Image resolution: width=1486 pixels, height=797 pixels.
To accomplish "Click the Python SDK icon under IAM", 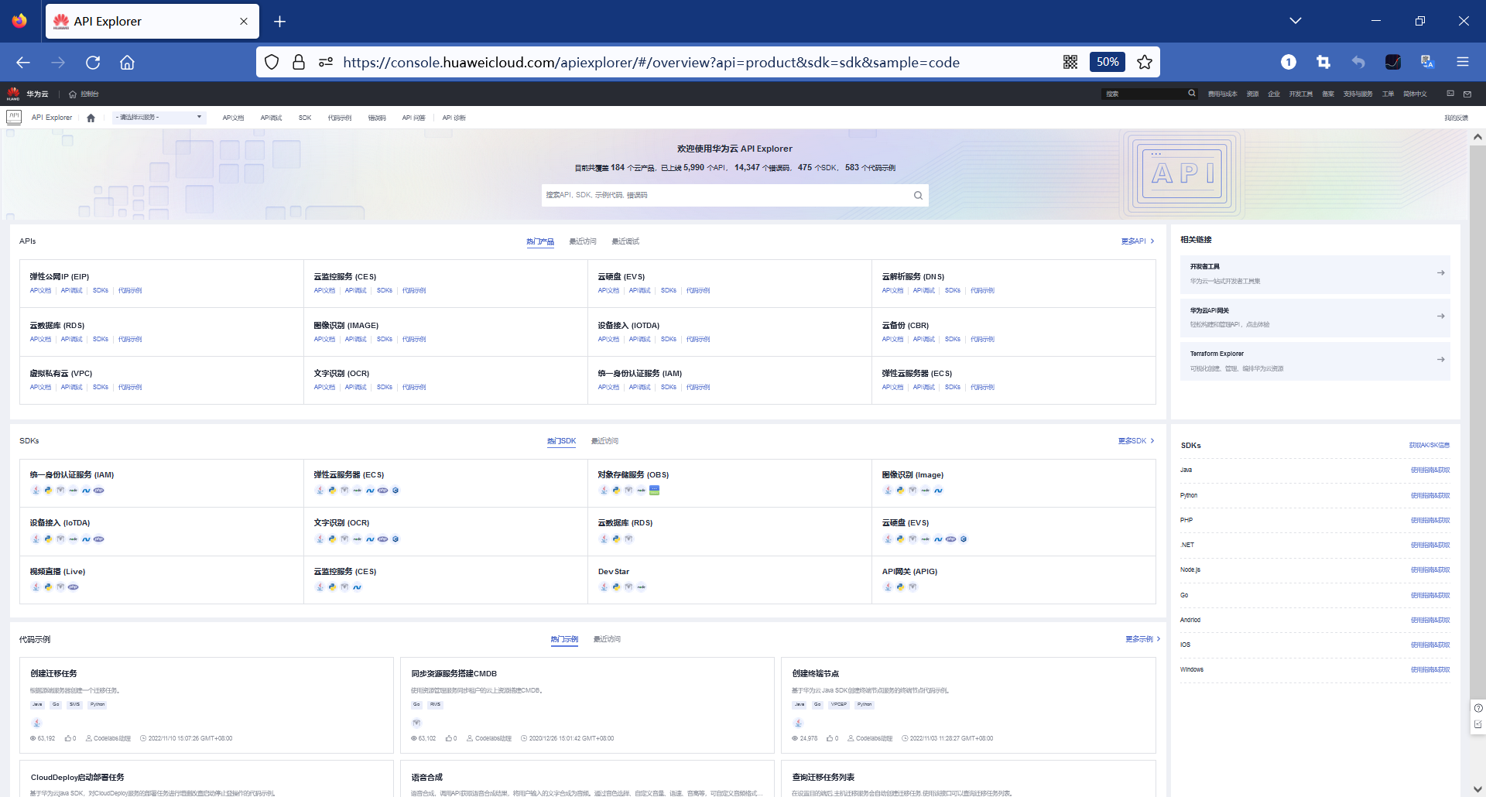I will [x=48, y=491].
